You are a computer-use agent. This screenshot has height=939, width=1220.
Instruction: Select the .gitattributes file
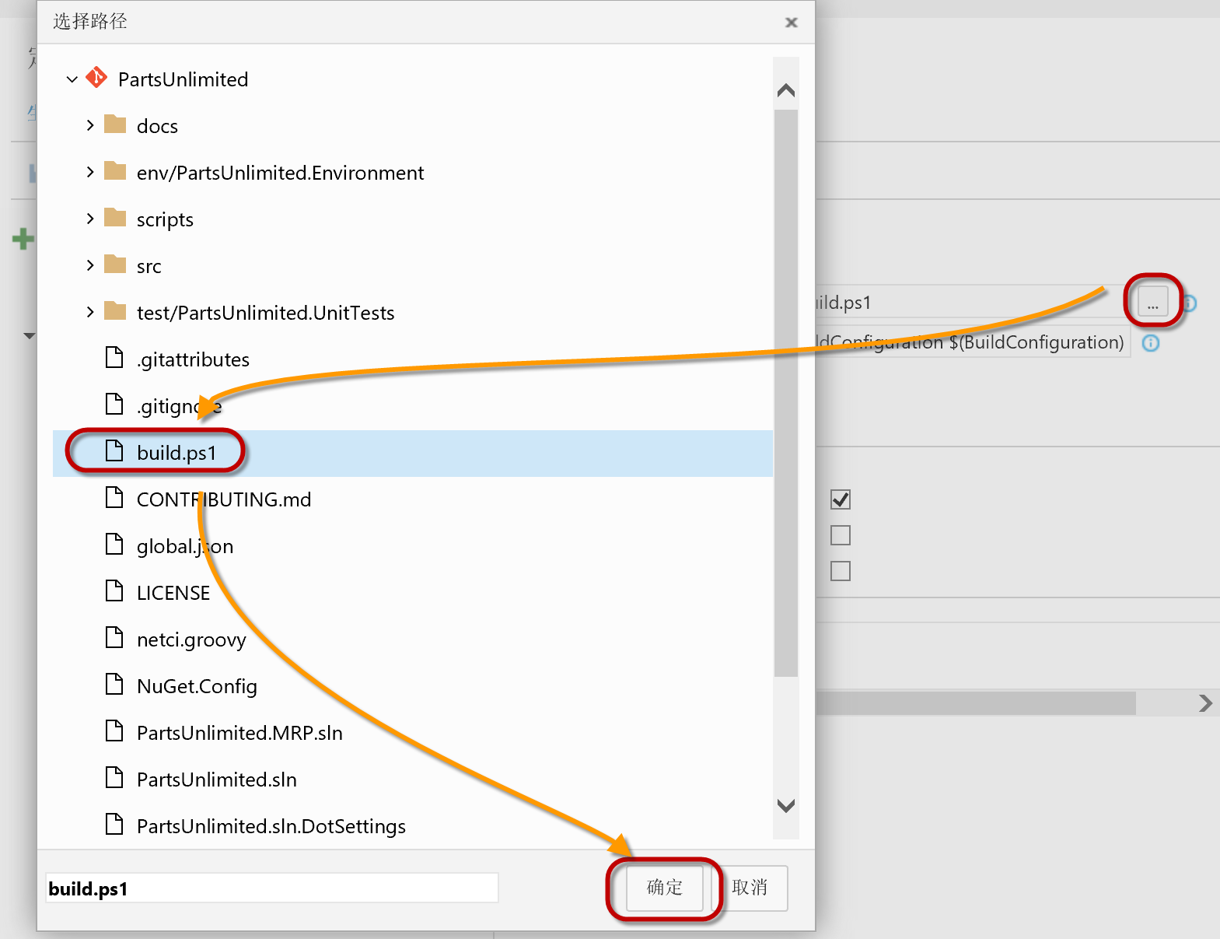[193, 359]
